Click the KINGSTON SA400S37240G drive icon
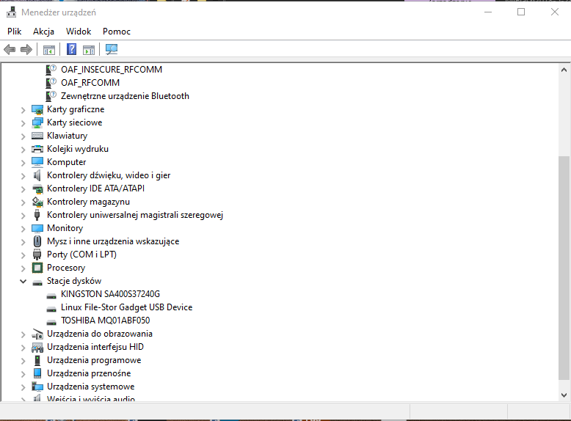The image size is (571, 421). click(51, 294)
